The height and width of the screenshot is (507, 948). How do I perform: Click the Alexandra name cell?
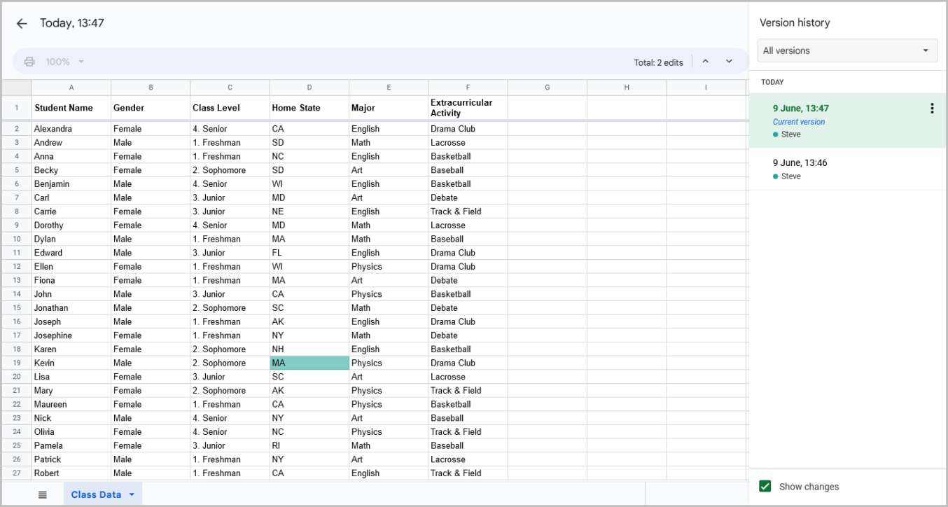(x=71, y=129)
